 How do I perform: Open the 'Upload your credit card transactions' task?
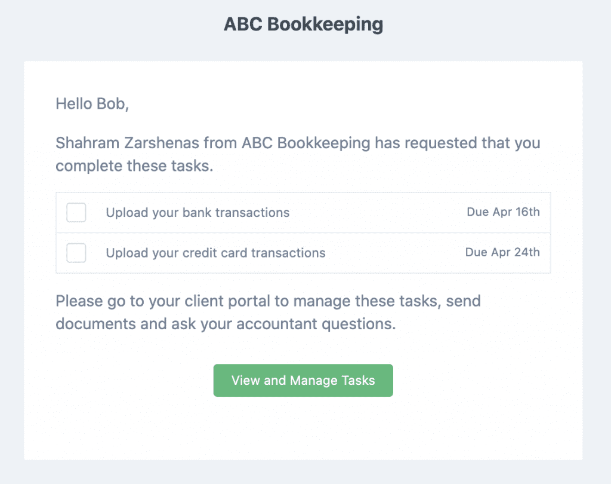[215, 253]
